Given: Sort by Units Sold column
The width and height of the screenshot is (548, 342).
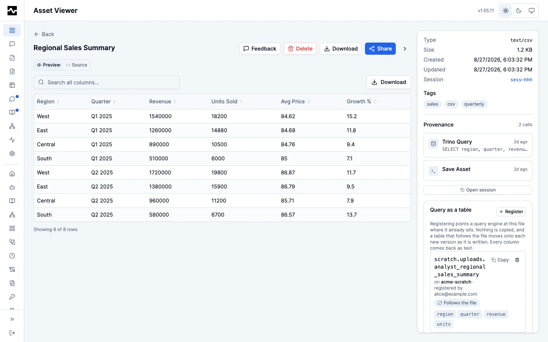Looking at the screenshot, I should coord(227,101).
